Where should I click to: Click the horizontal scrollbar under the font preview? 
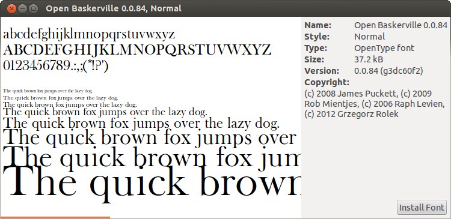[x=55, y=217]
